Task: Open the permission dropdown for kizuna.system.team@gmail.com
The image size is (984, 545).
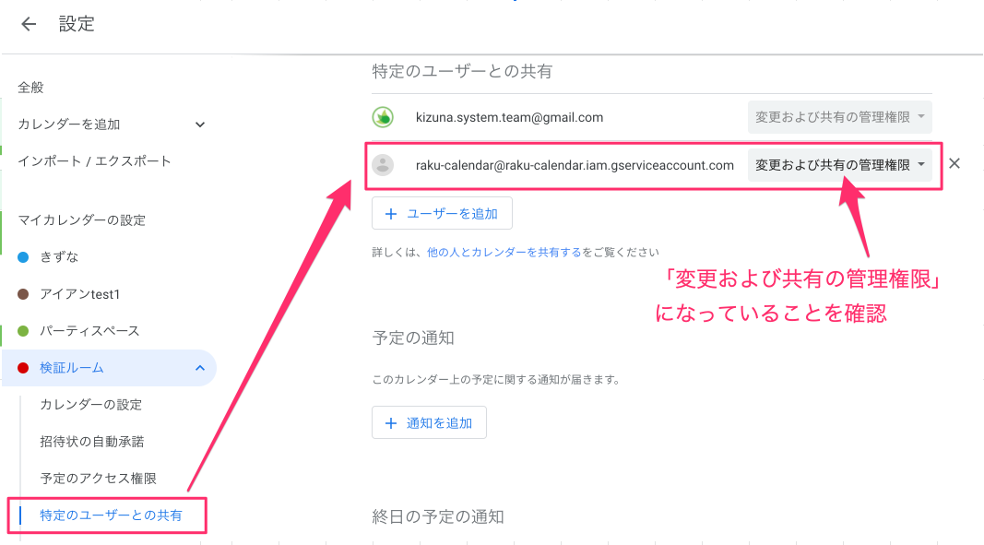Action: tap(839, 117)
